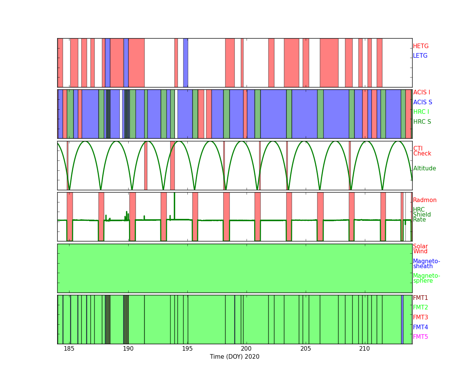Click the 210 tick on the time axis
Screen dimensions: 458x382
[364, 348]
